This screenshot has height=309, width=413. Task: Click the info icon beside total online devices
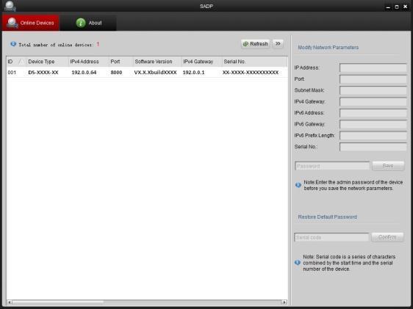tap(13, 44)
